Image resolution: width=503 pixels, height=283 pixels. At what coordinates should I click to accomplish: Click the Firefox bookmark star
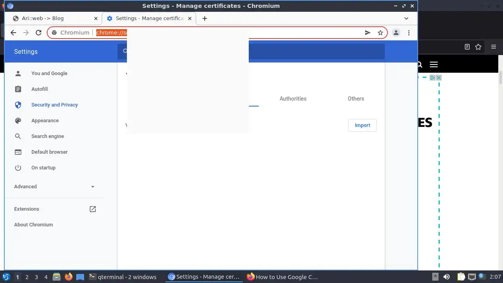[478, 47]
